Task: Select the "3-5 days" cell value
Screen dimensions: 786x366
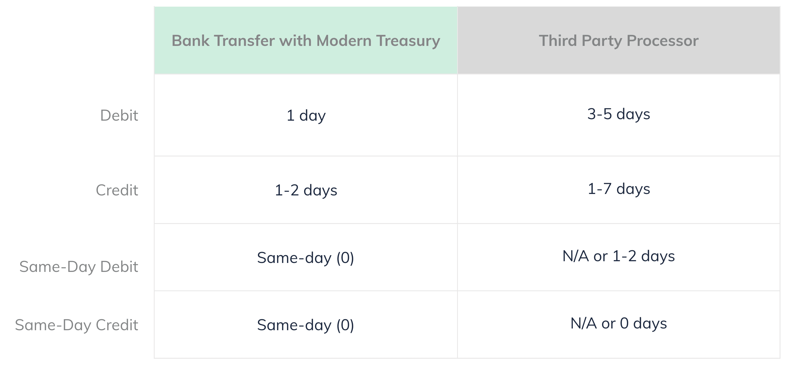Action: tap(618, 114)
